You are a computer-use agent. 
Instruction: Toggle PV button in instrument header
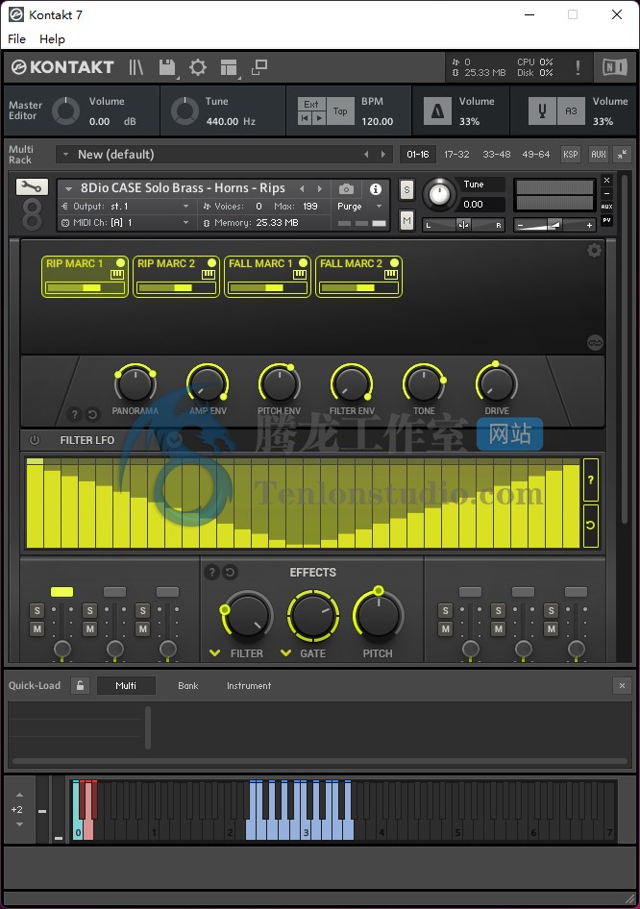[x=606, y=220]
